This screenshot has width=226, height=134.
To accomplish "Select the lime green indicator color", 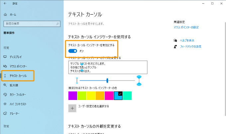I will tap(82, 96).
